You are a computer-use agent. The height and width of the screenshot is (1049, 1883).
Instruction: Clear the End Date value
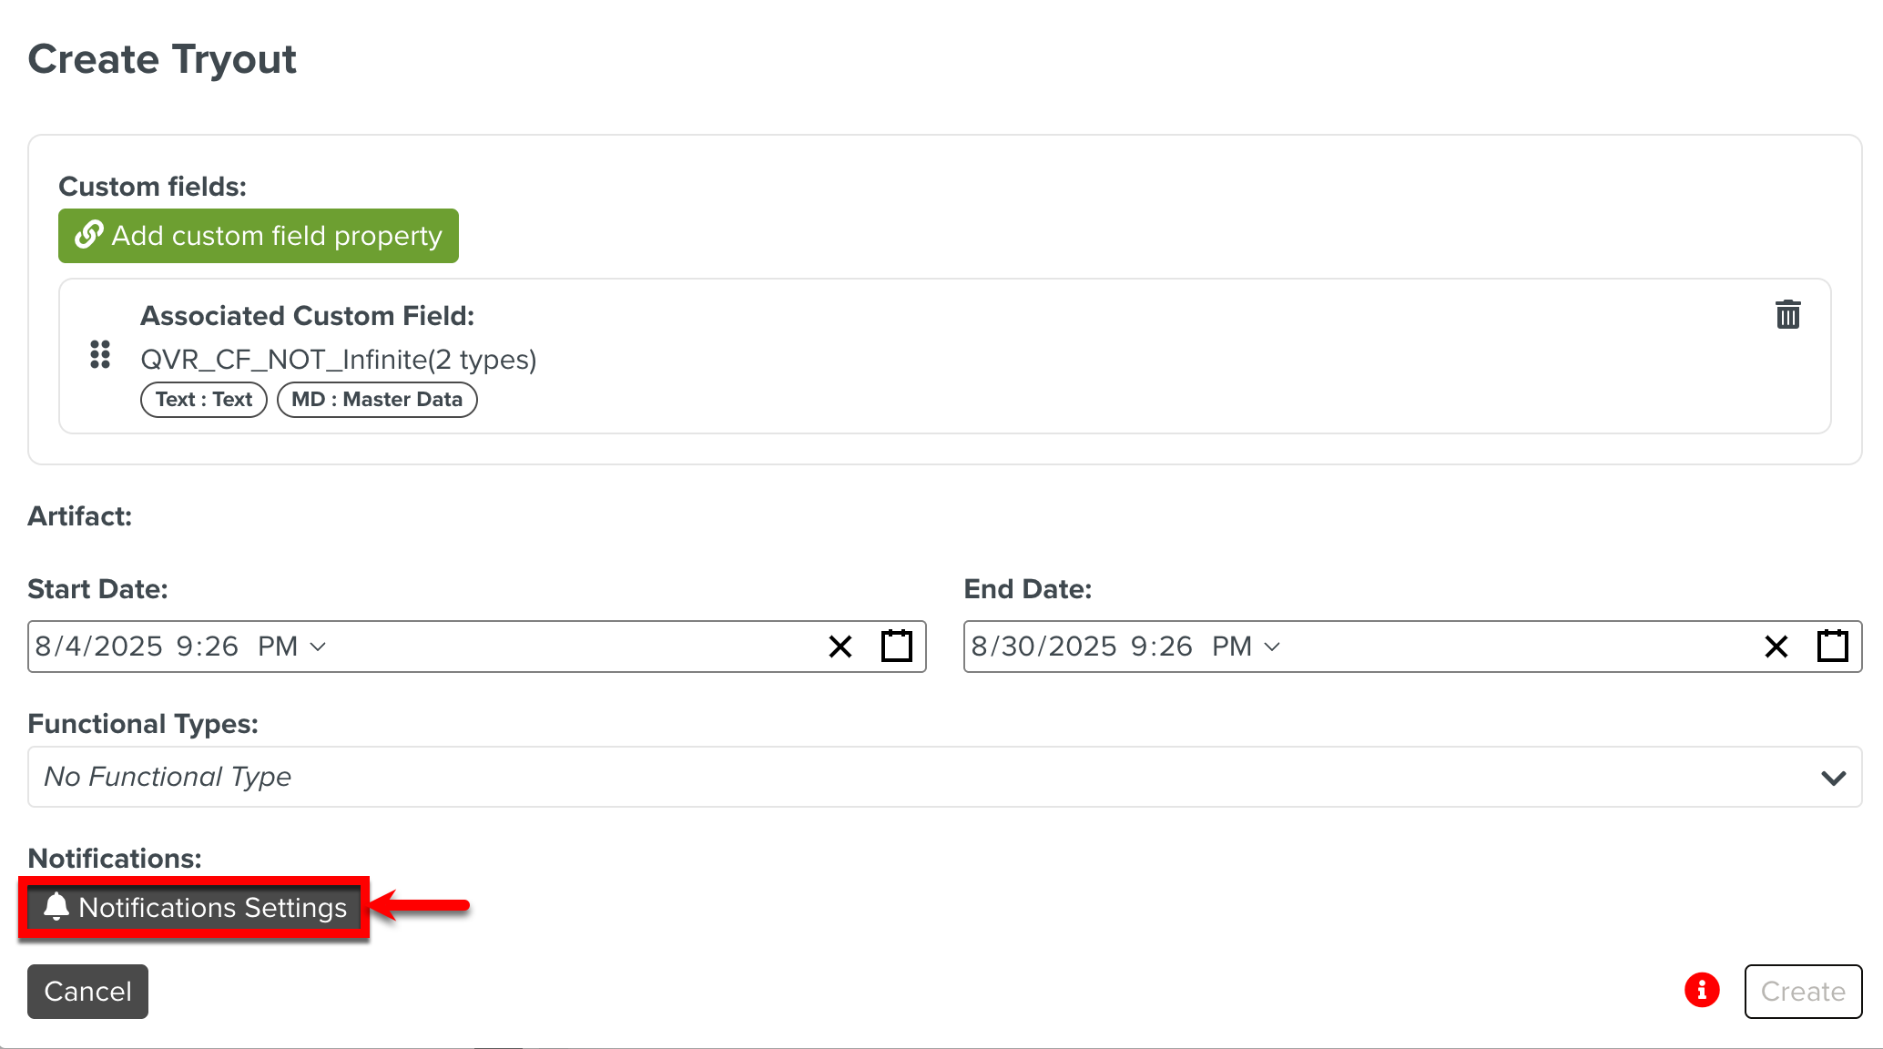coord(1776,647)
